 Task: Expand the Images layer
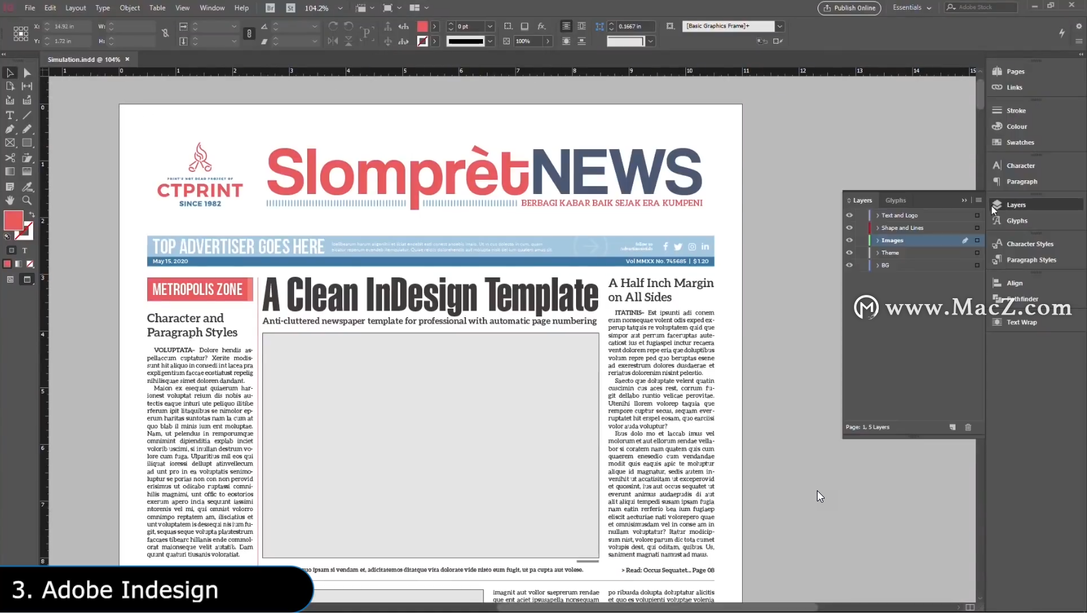877,240
